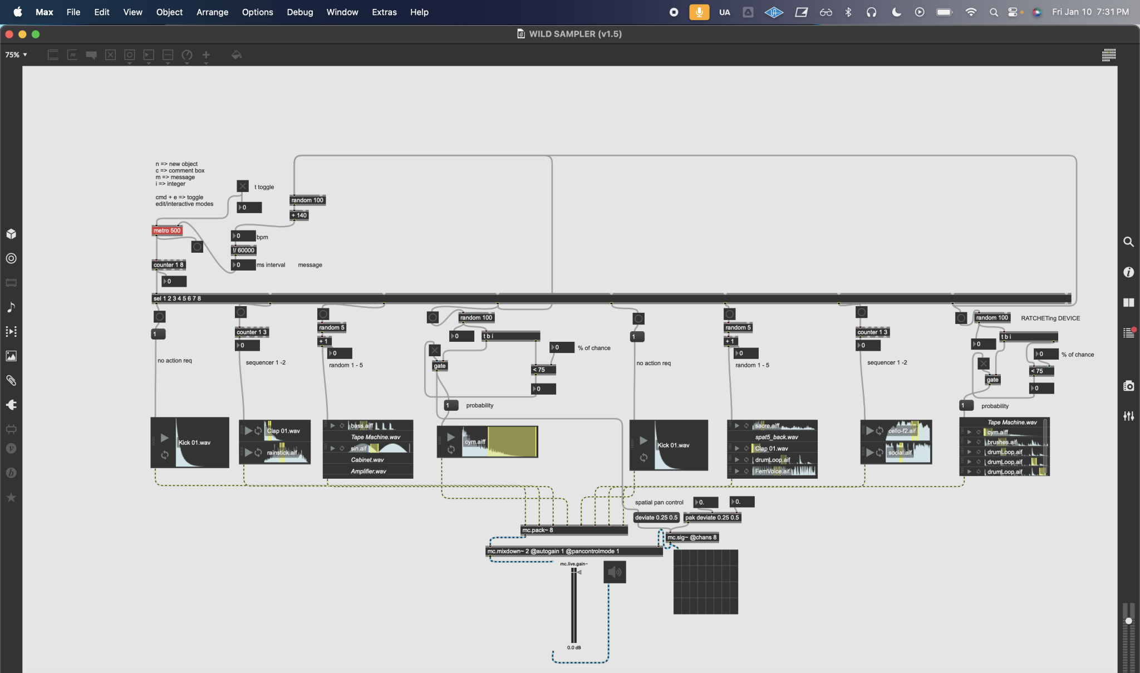This screenshot has height=673, width=1140.
Task: Click the bang button beside metro 500
Action: click(x=197, y=246)
